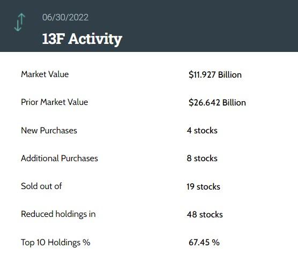Click the 67.45 % value
The width and height of the screenshot is (298, 256).
pos(204,243)
